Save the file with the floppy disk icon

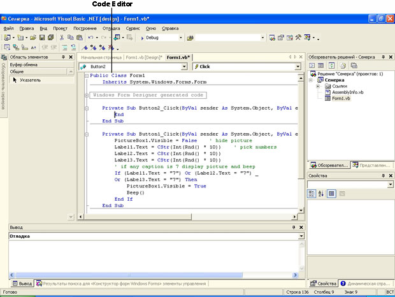click(42, 38)
